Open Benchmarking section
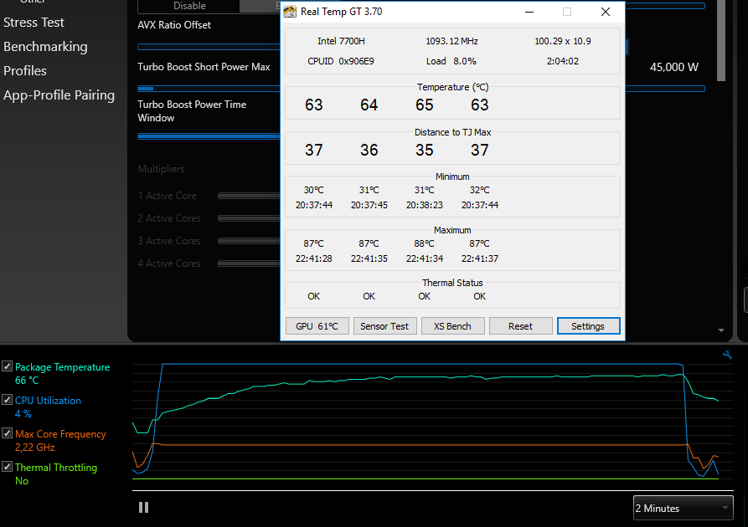 click(45, 47)
